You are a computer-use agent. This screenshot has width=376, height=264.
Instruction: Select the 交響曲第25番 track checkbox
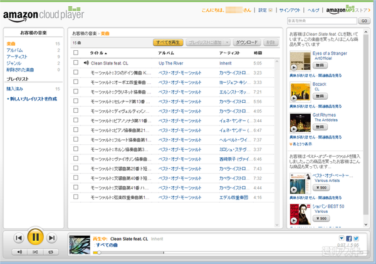point(76,168)
